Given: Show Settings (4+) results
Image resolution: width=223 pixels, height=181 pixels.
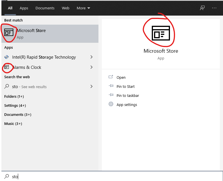Looking at the screenshot, I should tap(15, 105).
